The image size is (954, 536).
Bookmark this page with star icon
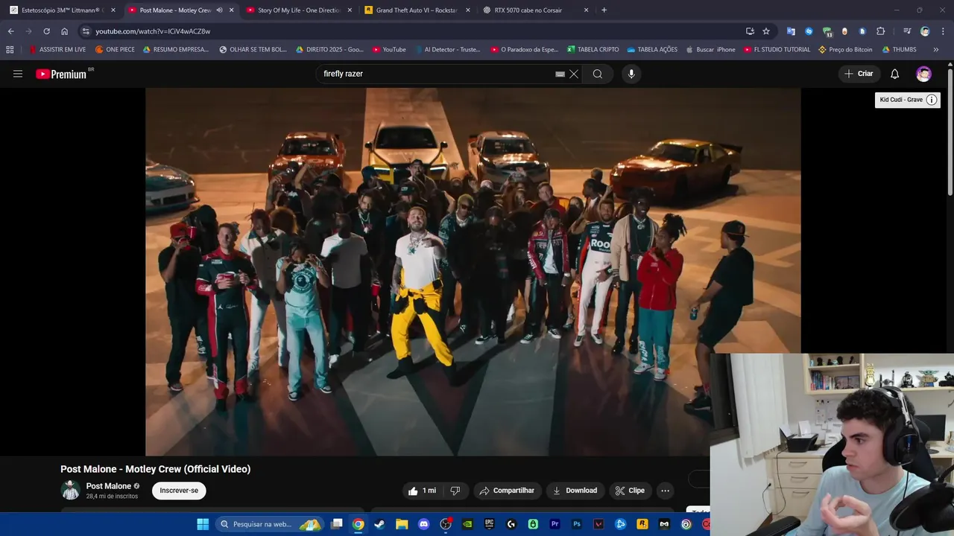coord(766,31)
